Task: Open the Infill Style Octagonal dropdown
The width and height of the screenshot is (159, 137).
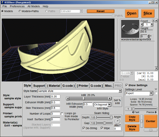Action: (110, 105)
